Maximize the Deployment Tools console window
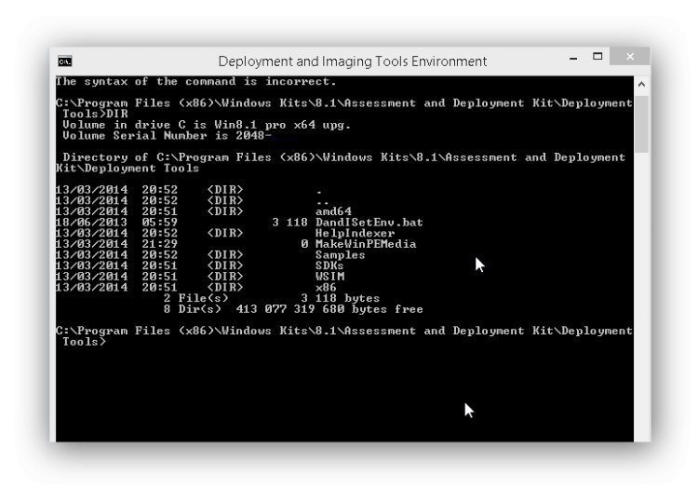This screenshot has height=489, width=698. click(597, 57)
